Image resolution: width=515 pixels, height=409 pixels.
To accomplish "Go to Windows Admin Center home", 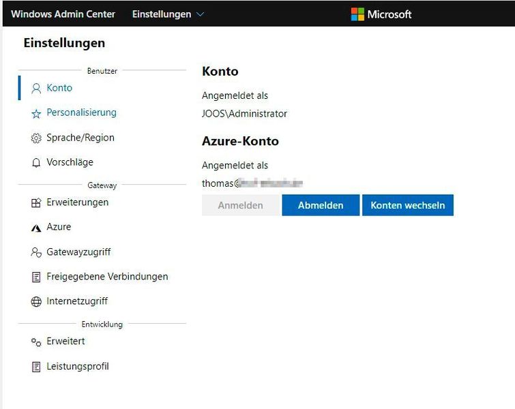I will (63, 14).
